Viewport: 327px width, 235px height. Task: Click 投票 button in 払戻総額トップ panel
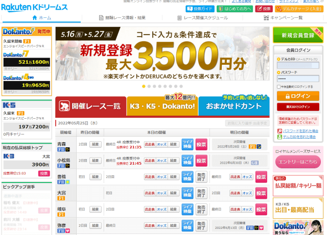pos(44,173)
